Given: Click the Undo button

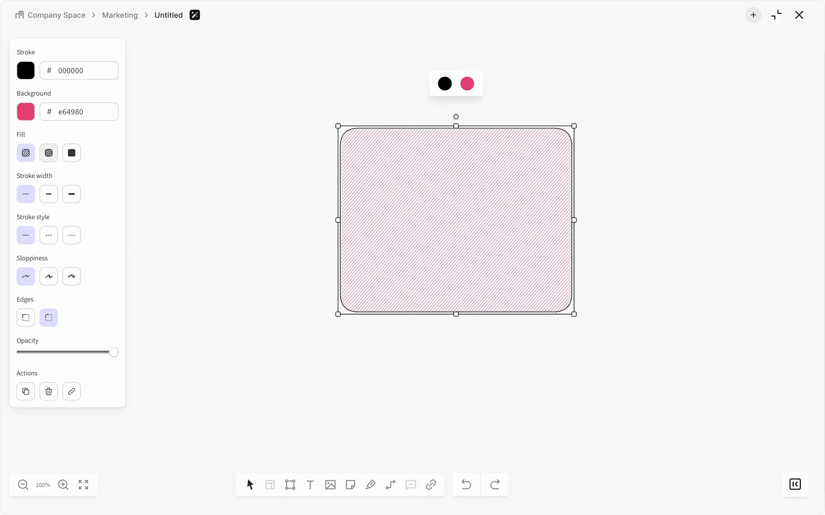Looking at the screenshot, I should click(x=466, y=485).
